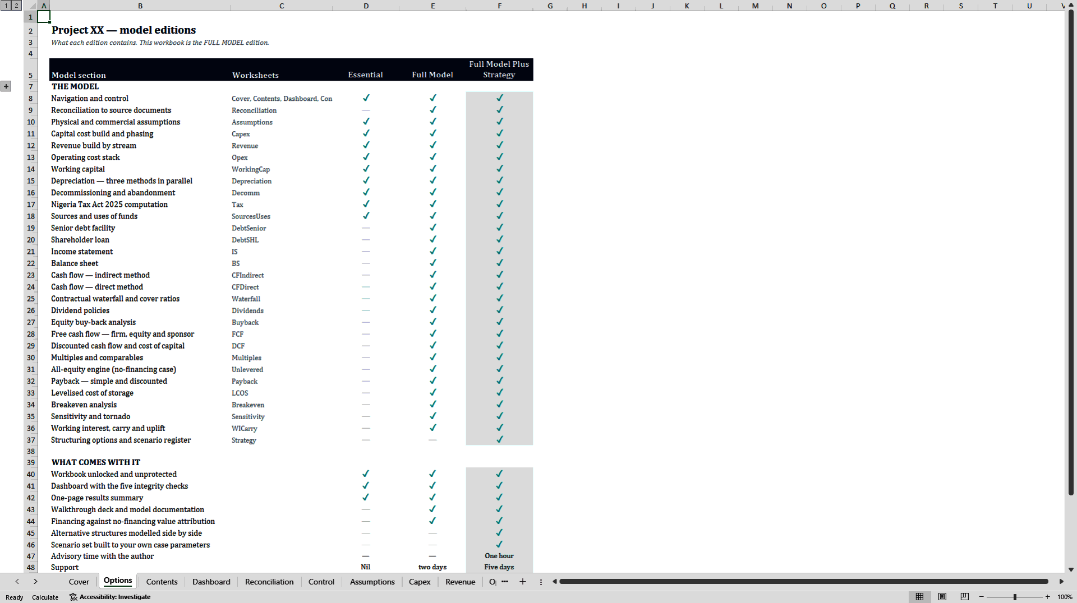The height and width of the screenshot is (603, 1077).
Task: Show more hidden sheet tabs (ellipsis)
Action: point(505,582)
